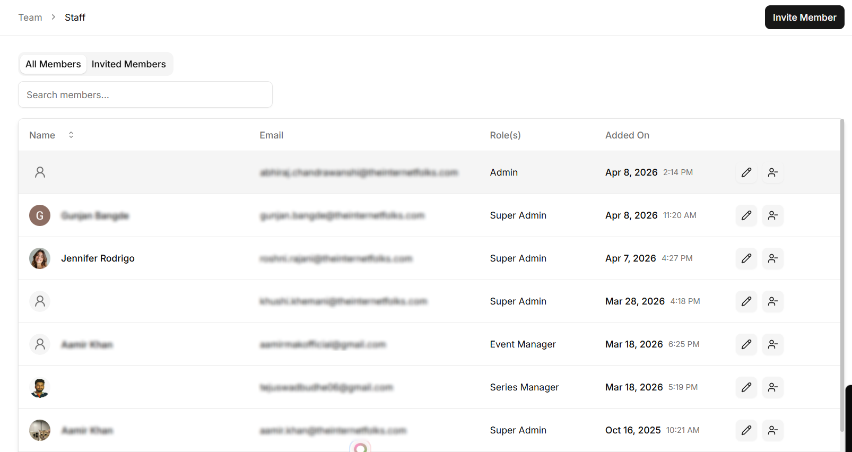Remove member added Mar 28, 2026
The image size is (852, 452).
[x=772, y=301]
